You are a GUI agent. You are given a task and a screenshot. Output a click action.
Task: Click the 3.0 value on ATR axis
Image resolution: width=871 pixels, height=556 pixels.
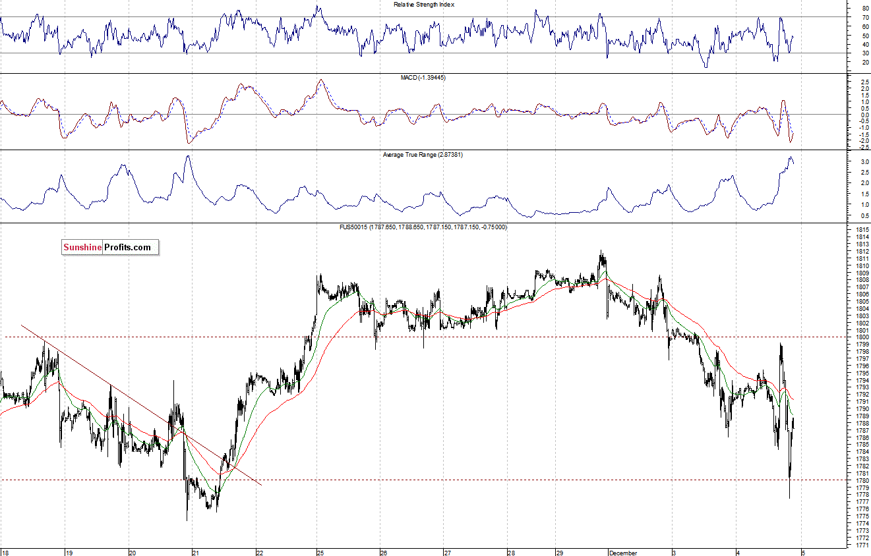[x=864, y=161]
